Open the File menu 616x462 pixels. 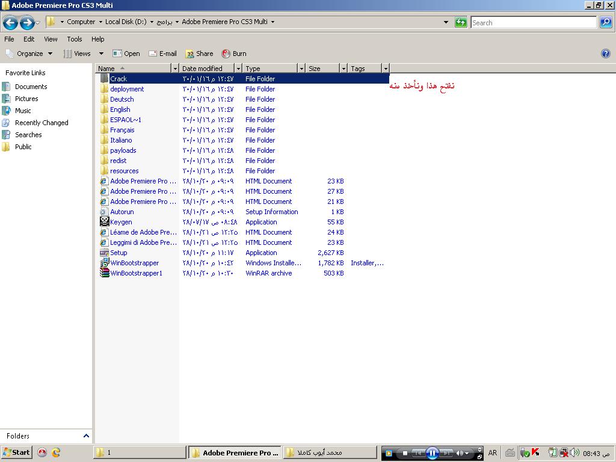tap(9, 39)
